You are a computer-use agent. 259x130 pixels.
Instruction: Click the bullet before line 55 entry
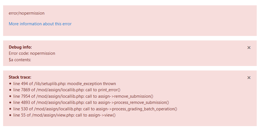pyautogui.click(x=10, y=115)
